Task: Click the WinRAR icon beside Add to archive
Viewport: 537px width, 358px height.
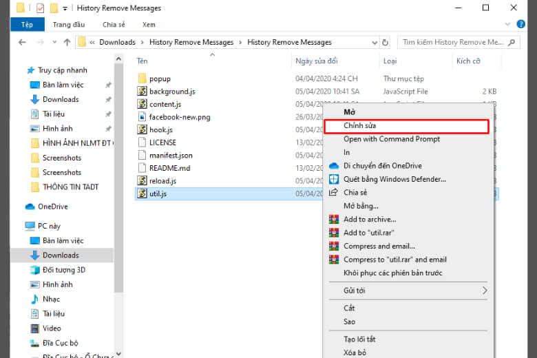Action: [x=334, y=220]
